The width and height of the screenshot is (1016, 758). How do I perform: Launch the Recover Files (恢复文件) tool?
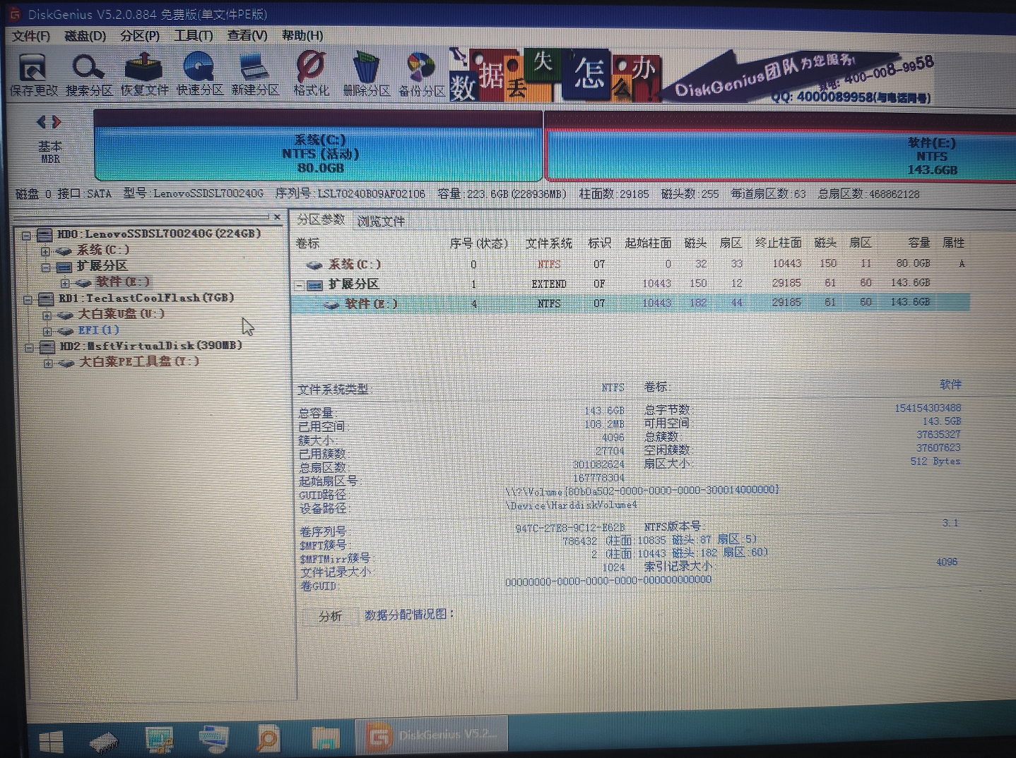[x=144, y=74]
